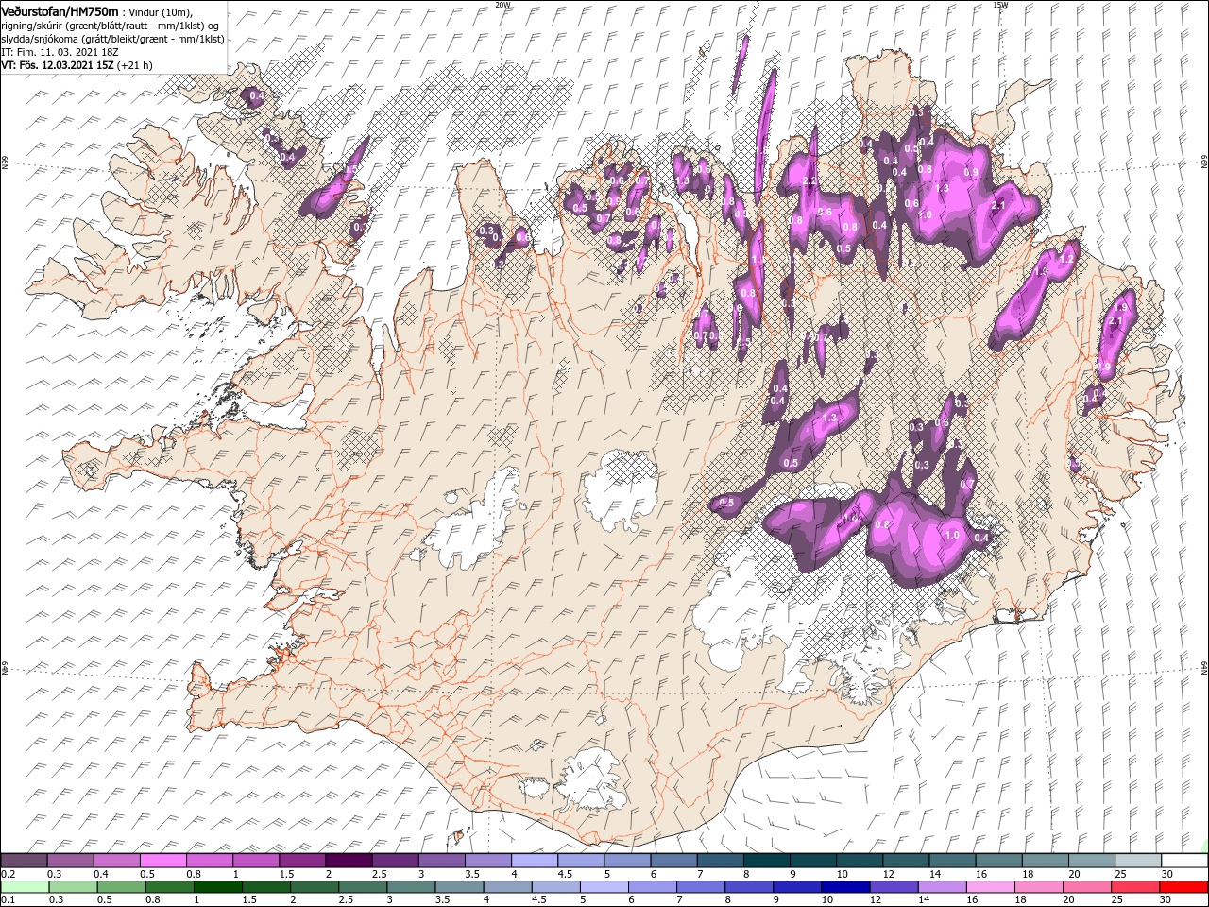Pick top-row legend swatch between 25 and 30
Viewport: 1209px width, 907px height.
(x=1138, y=861)
